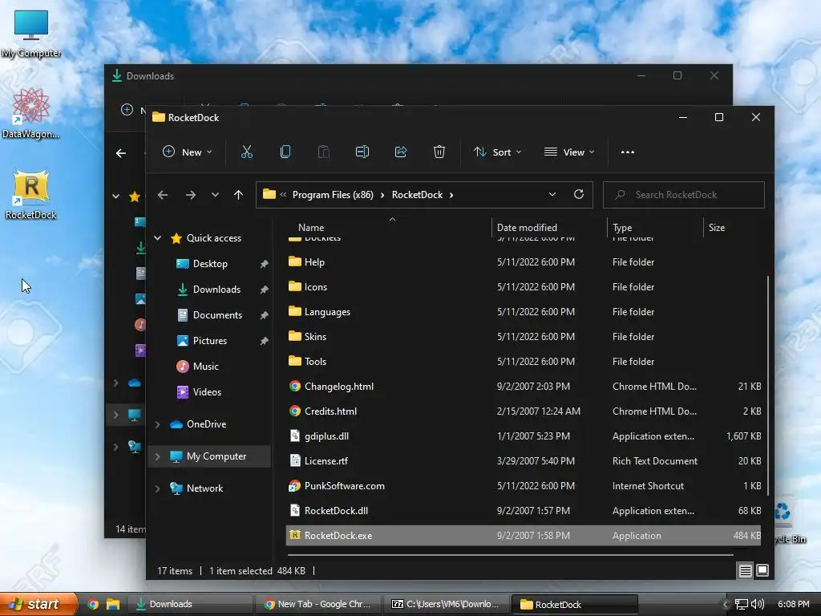The height and width of the screenshot is (616, 821).
Task: Click horizontal scrollbar below file list
Action: coord(511,554)
